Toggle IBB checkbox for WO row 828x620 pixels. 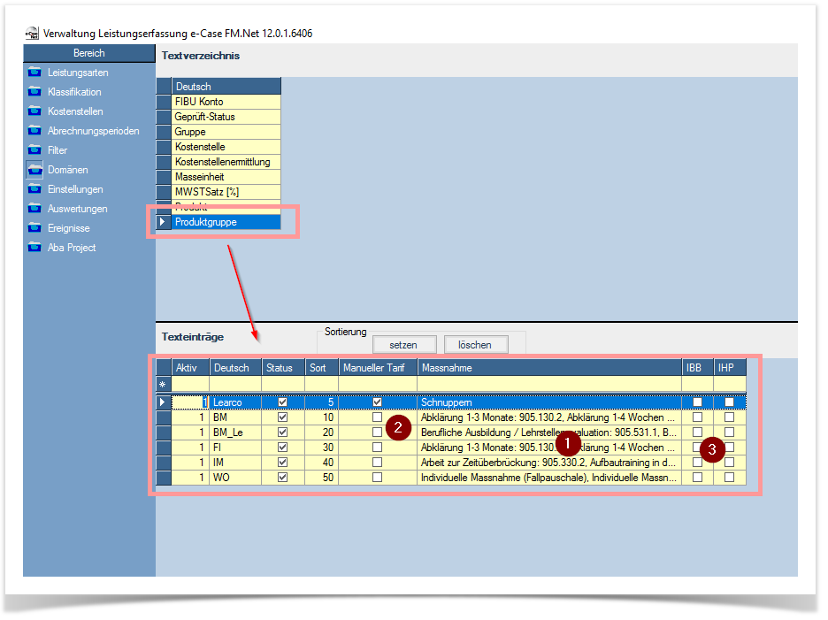(698, 478)
